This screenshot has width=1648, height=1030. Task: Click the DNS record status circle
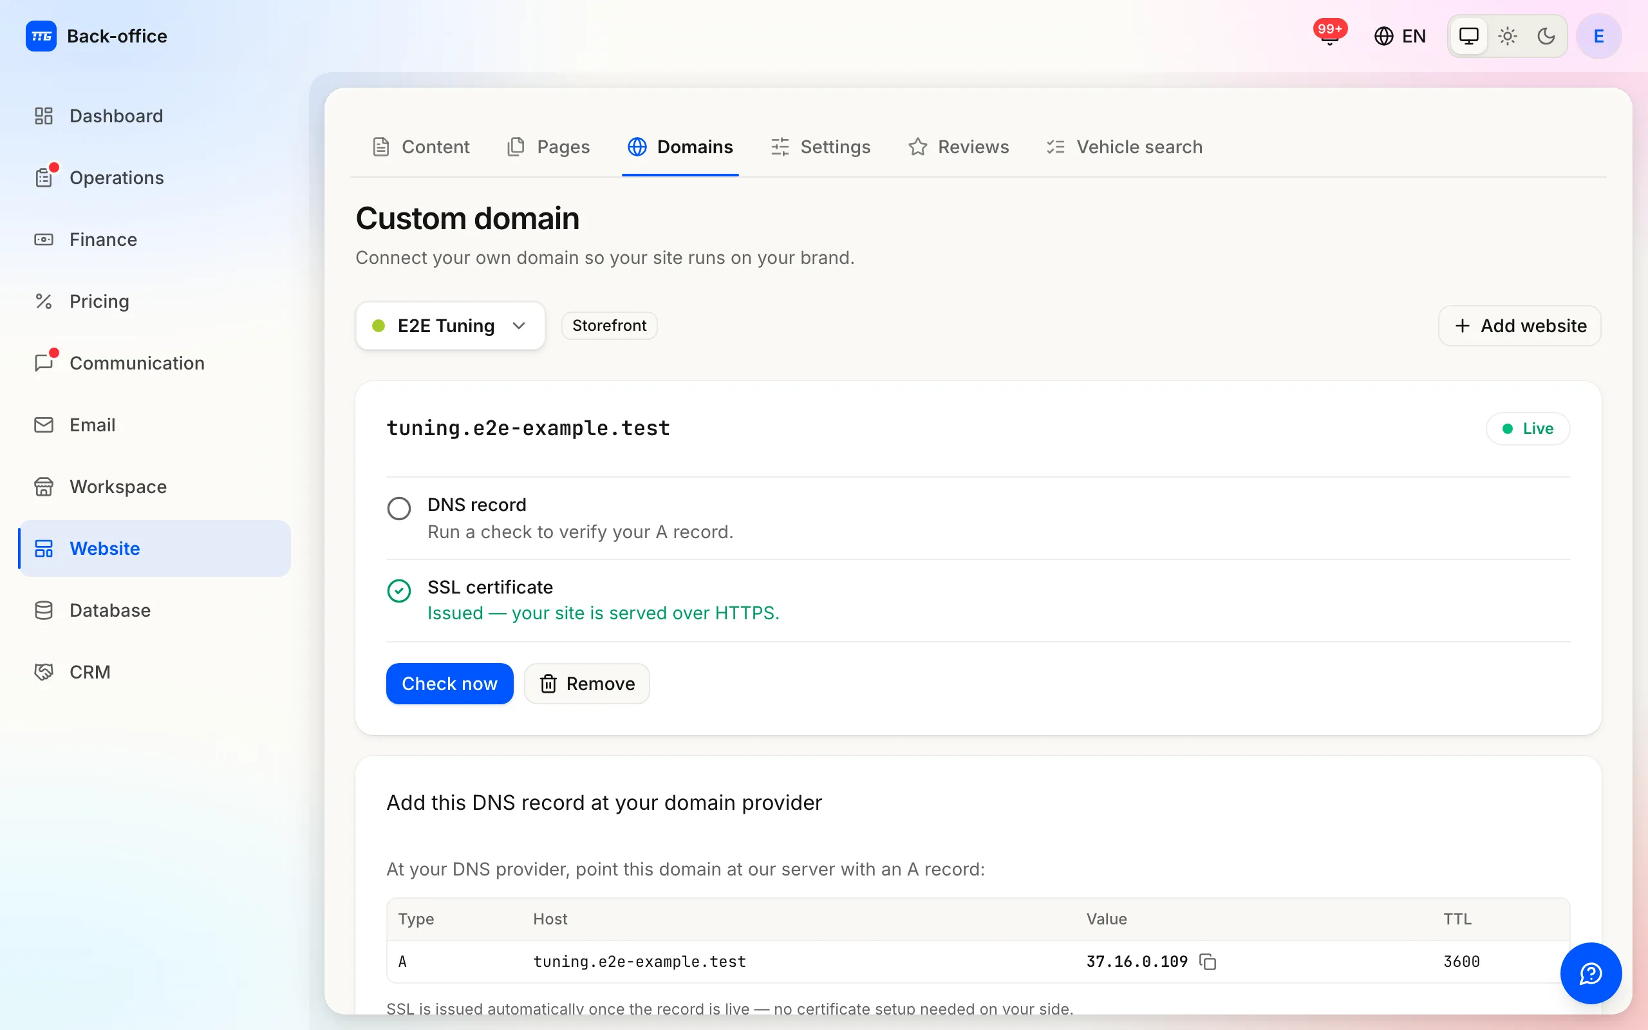pos(399,508)
